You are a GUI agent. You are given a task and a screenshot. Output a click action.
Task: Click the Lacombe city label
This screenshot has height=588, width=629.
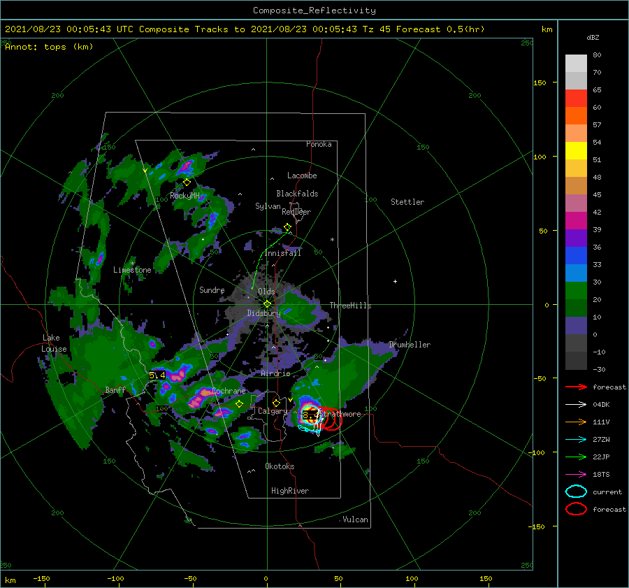click(x=302, y=175)
